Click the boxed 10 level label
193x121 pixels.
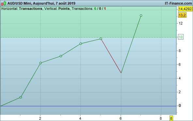(x=181, y=37)
